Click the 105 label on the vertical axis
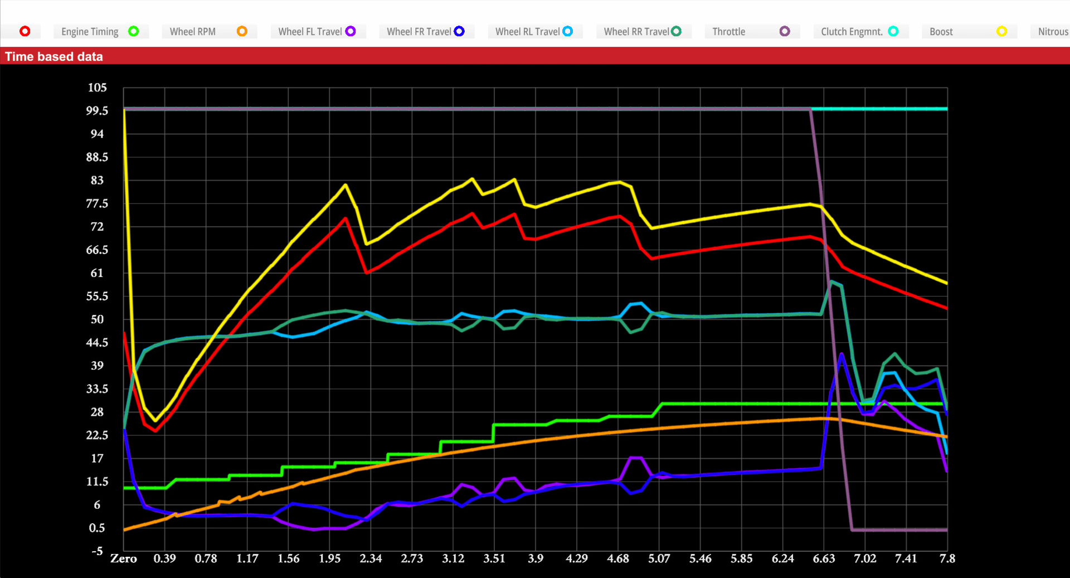Screen dimensions: 1070x578 click(x=97, y=88)
